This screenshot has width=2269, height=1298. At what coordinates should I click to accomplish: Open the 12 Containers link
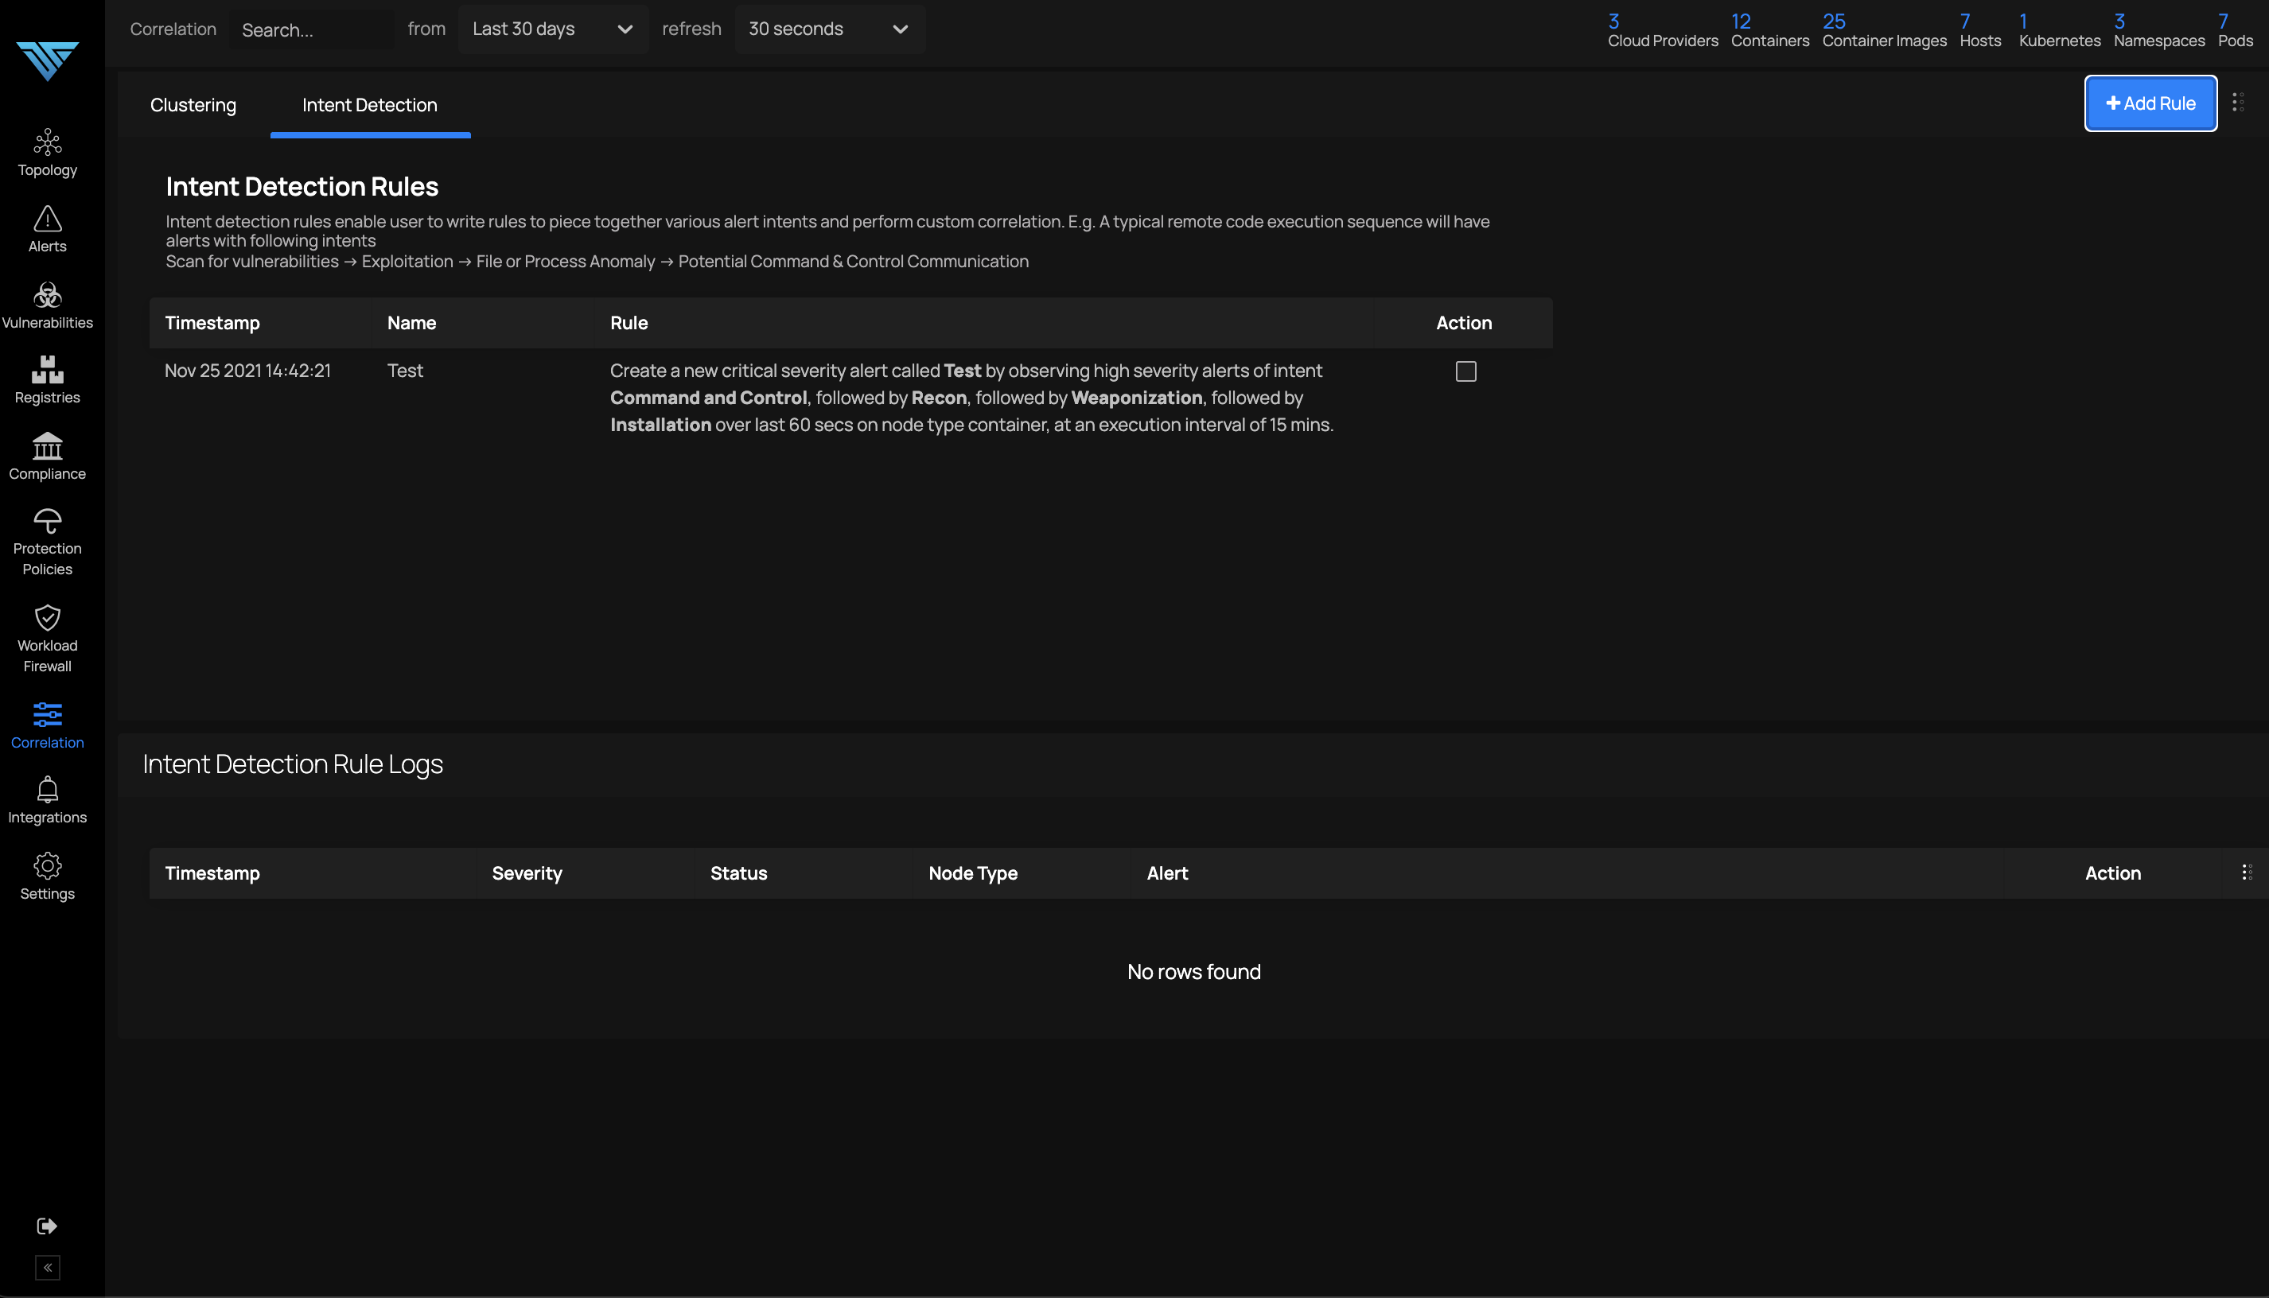coord(1769,30)
